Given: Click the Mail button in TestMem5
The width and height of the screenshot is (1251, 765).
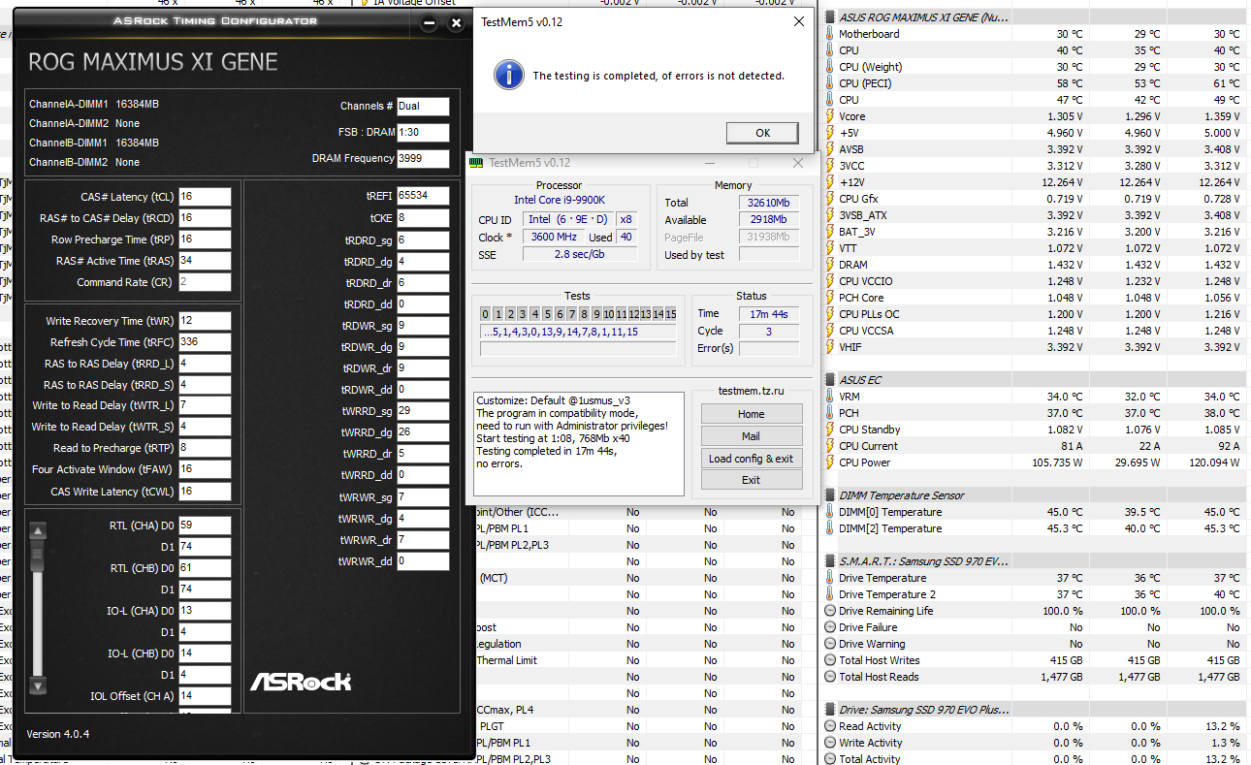Looking at the screenshot, I should pos(751,436).
